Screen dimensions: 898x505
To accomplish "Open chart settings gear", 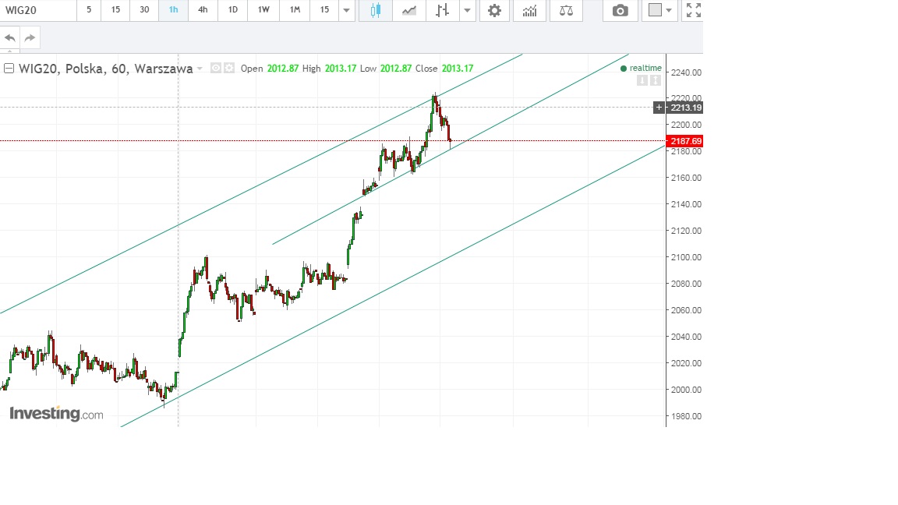I will click(x=494, y=10).
